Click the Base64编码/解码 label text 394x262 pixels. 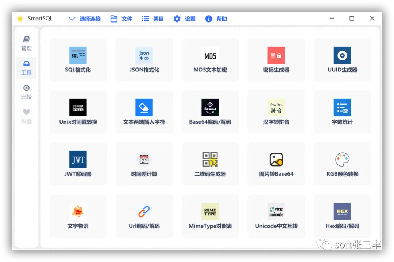coord(210,122)
